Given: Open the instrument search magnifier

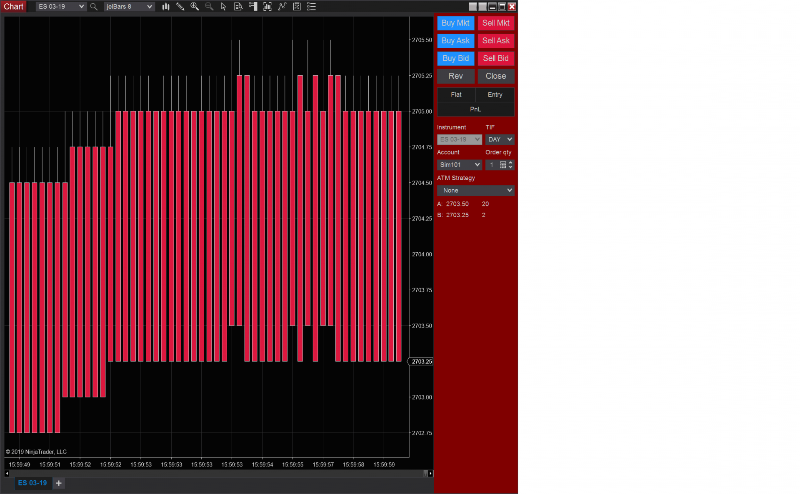Looking at the screenshot, I should (x=93, y=6).
